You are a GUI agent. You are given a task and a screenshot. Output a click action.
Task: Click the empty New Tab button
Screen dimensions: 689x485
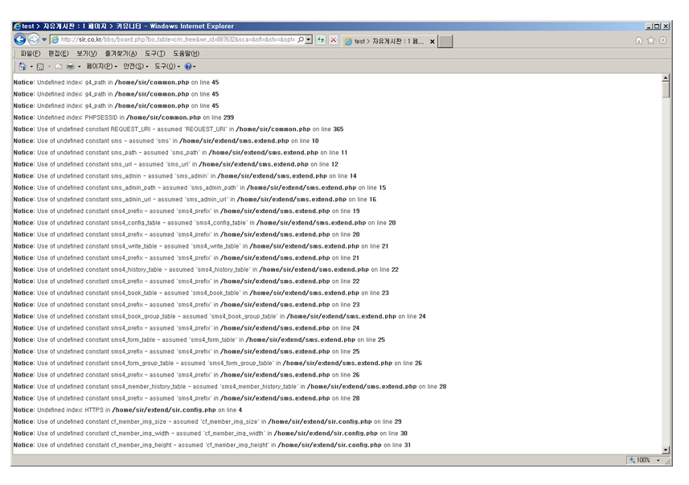445,41
